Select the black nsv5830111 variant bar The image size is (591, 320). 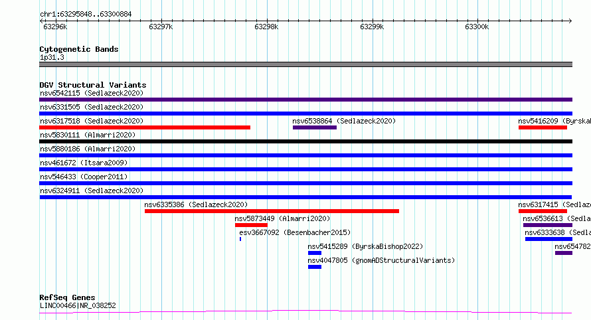tap(305, 141)
